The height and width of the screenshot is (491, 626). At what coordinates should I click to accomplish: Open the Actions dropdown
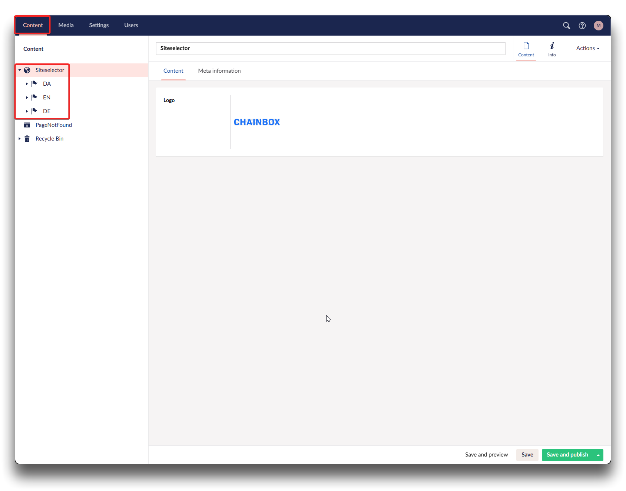pos(588,48)
